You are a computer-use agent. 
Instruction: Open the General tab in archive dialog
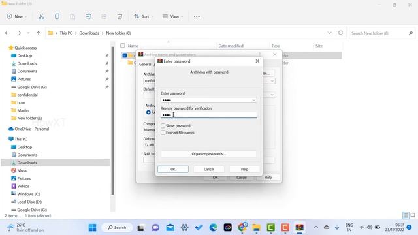[x=145, y=64]
